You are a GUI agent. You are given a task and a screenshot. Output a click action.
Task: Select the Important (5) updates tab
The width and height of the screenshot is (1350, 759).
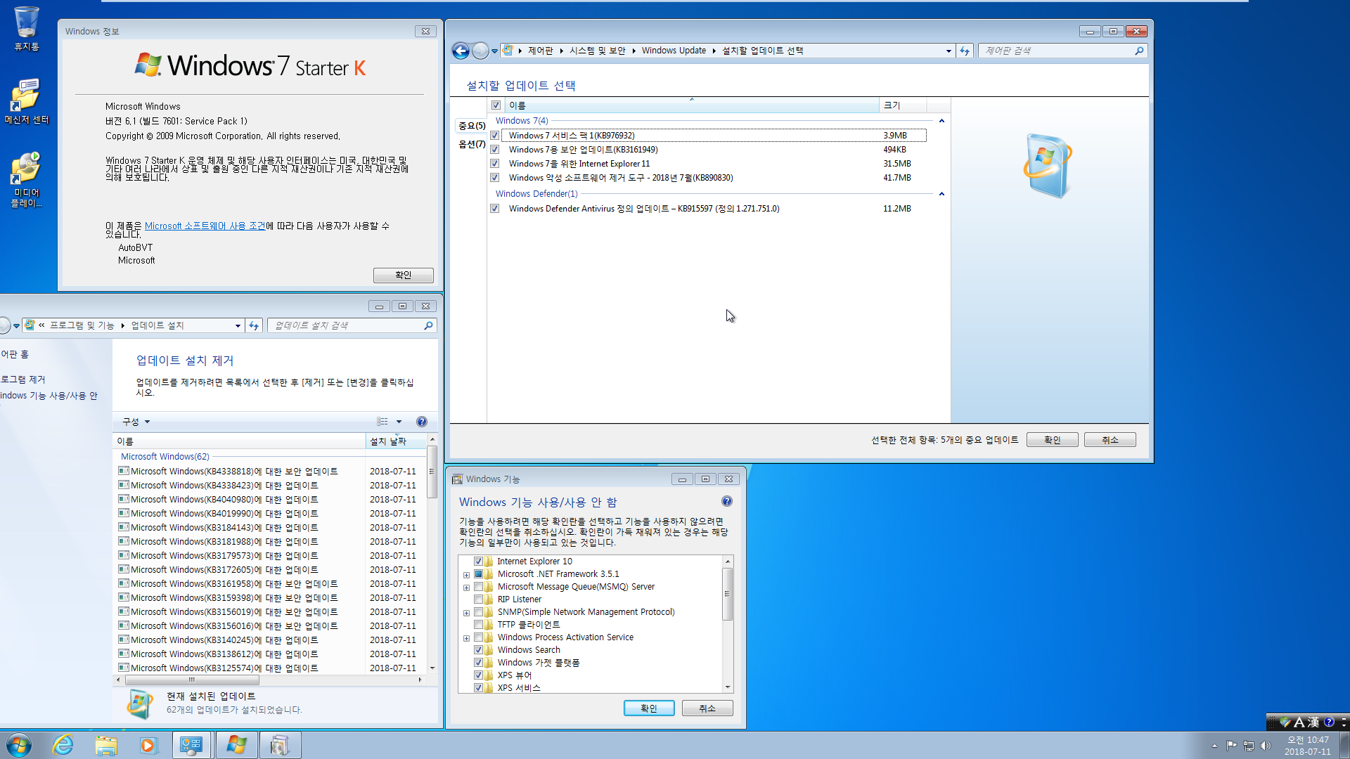(x=472, y=126)
